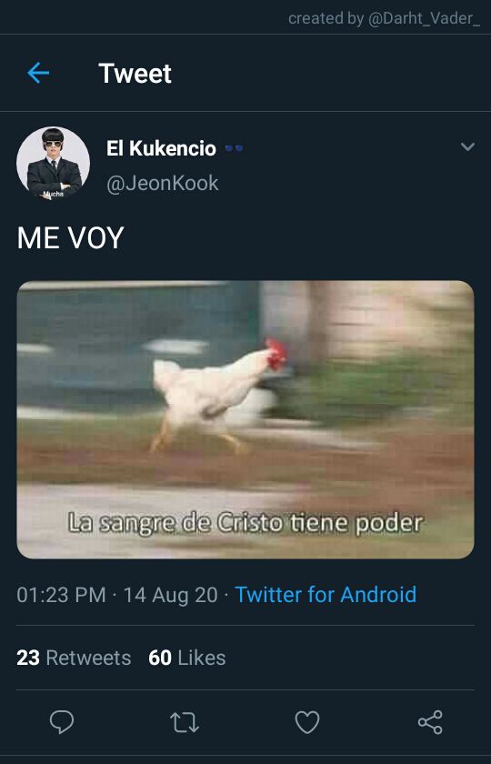
Task: Open the running chicken image
Action: pyautogui.click(x=245, y=419)
